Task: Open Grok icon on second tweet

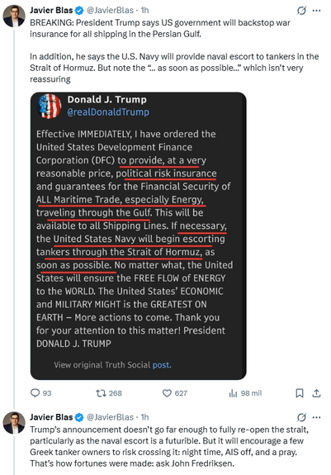Action: [301, 417]
